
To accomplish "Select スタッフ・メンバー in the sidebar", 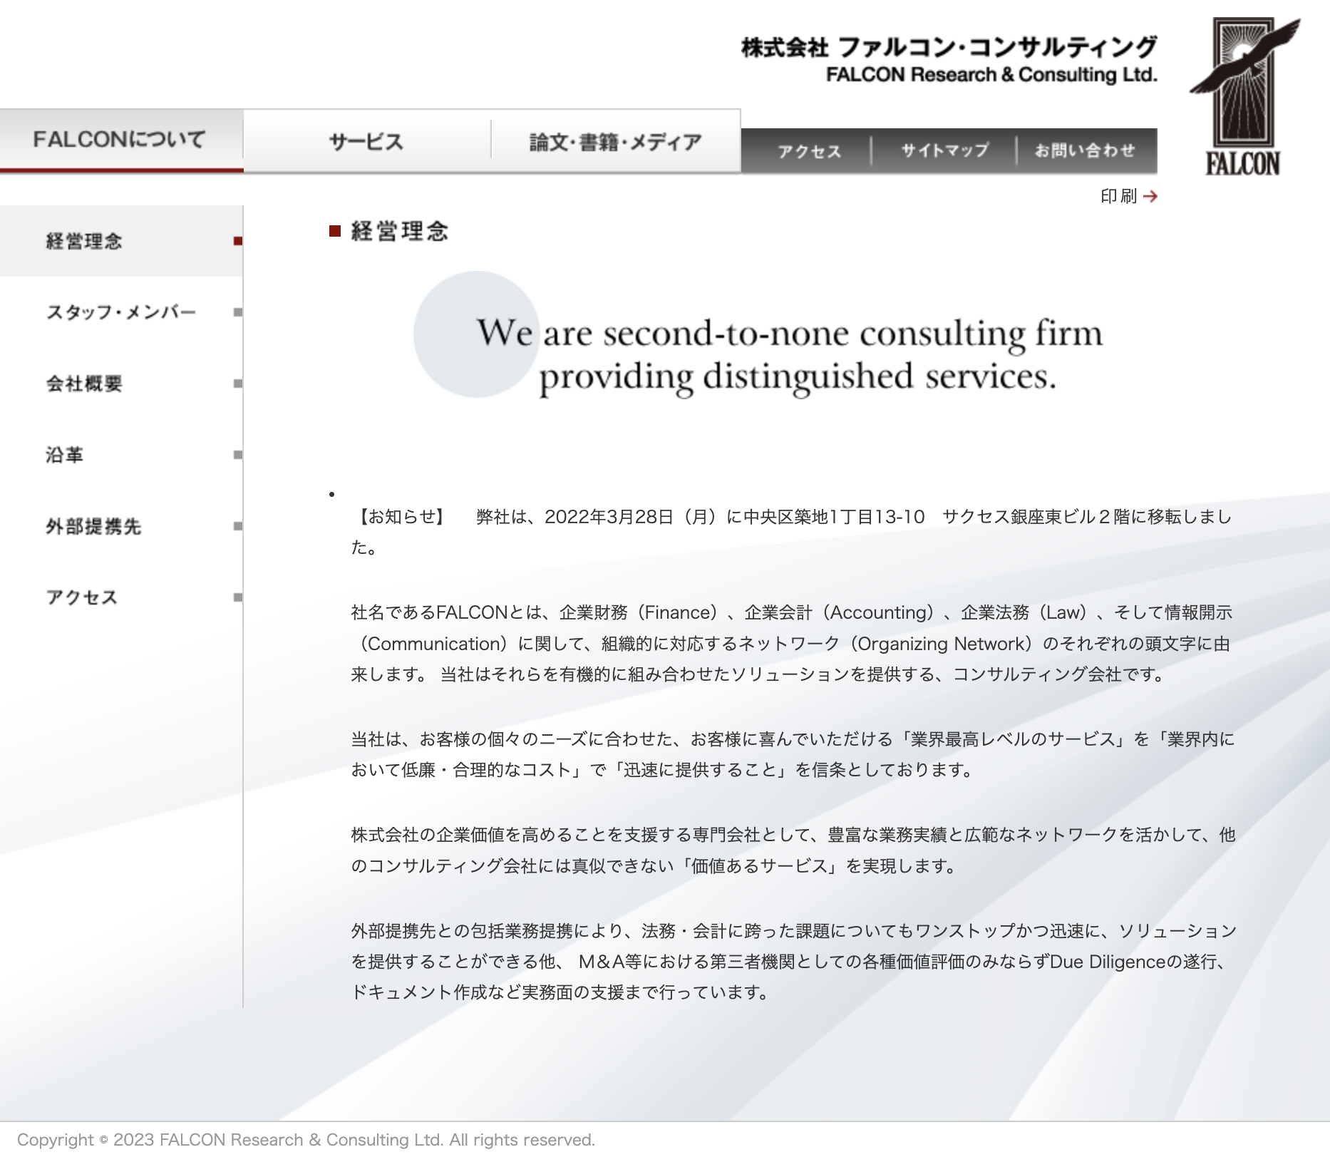I will tap(121, 312).
